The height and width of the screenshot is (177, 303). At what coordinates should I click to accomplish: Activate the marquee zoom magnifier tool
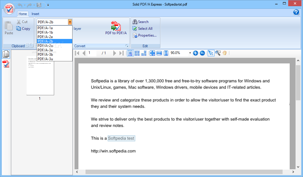coord(218,53)
